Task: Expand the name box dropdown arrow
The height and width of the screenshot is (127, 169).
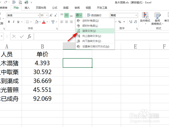Action: tap(2, 36)
